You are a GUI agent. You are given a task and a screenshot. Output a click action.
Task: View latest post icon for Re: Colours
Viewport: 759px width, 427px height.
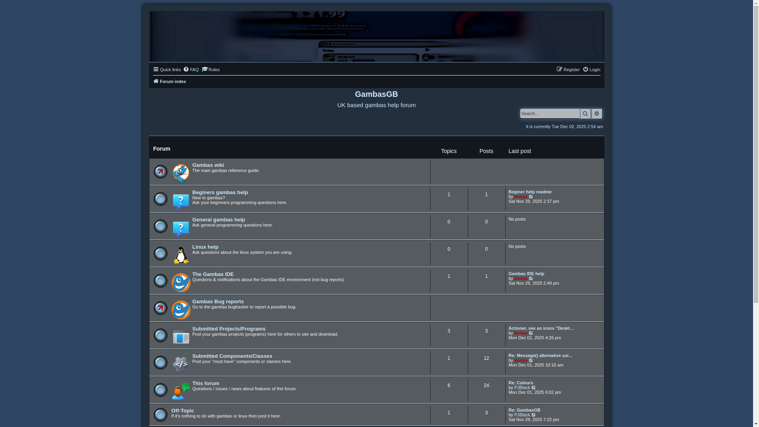534,387
